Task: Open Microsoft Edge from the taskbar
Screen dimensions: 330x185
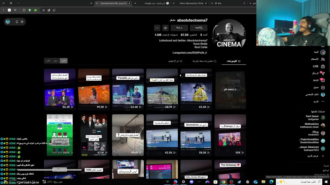Action: pos(271,182)
